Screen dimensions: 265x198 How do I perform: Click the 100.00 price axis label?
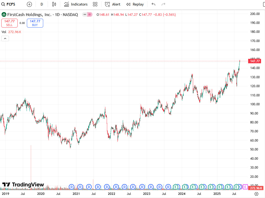click(x=255, y=104)
